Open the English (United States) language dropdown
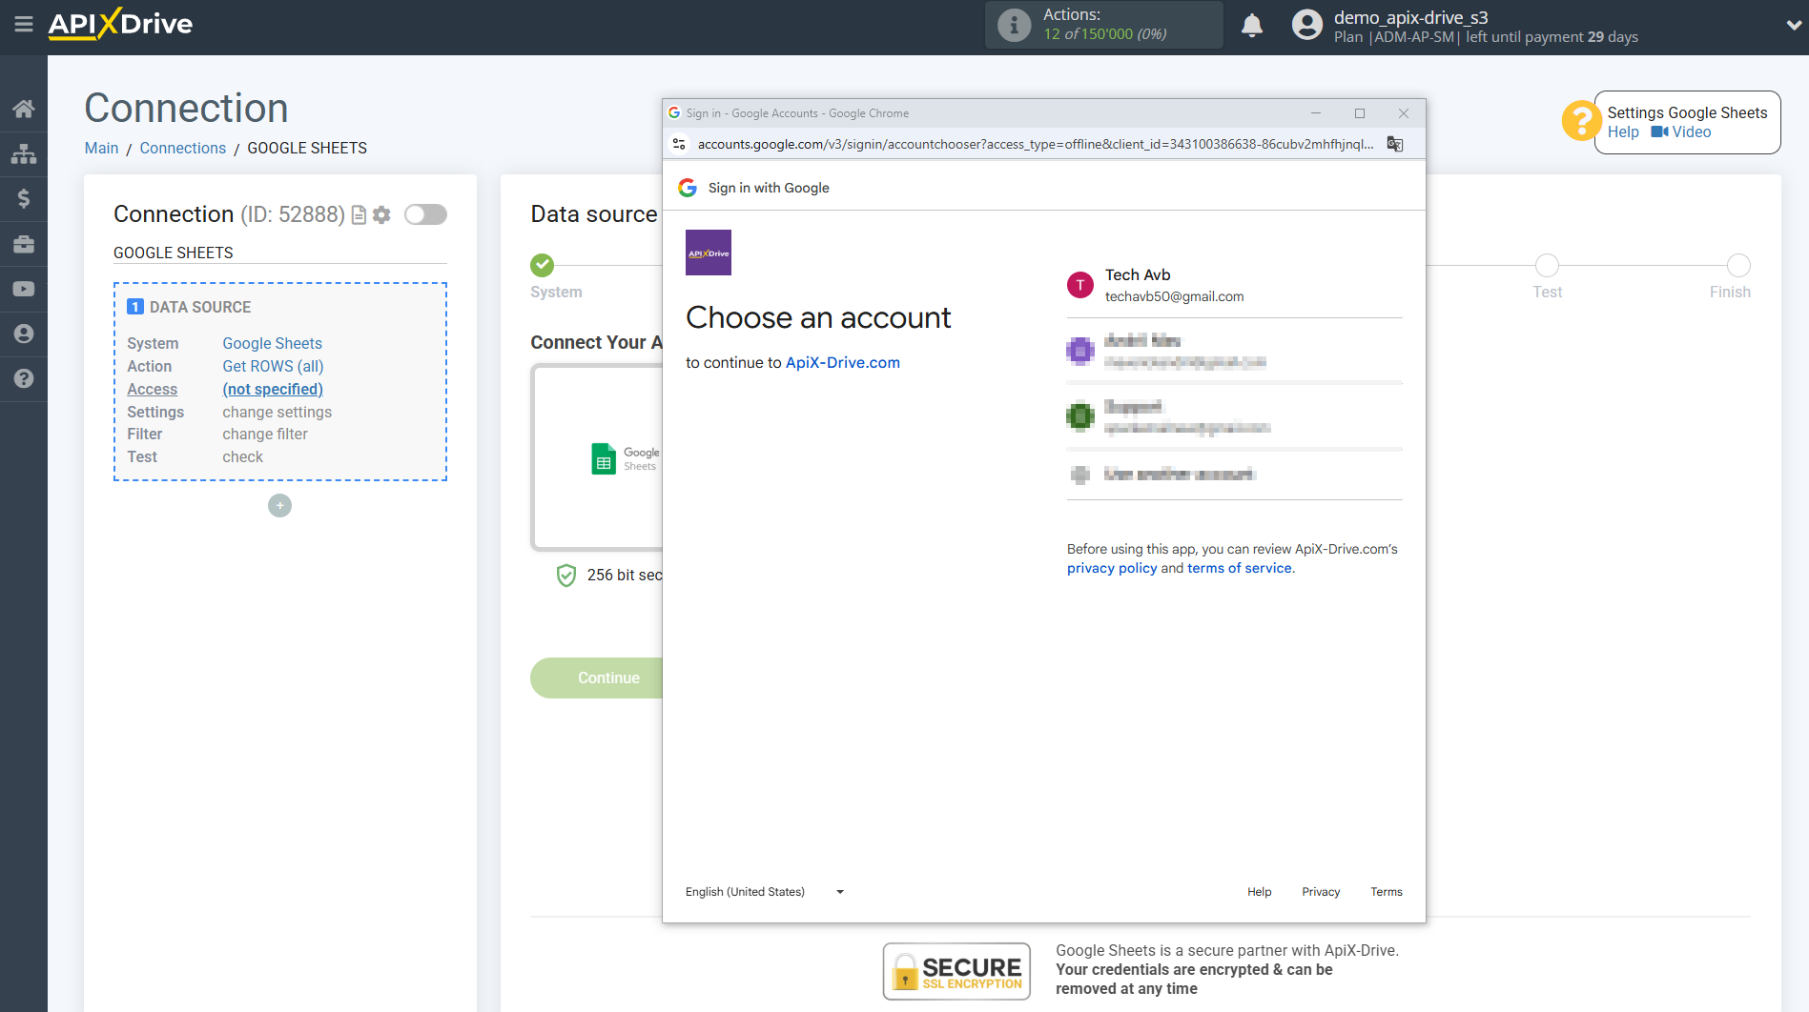The width and height of the screenshot is (1809, 1012). coord(763,891)
